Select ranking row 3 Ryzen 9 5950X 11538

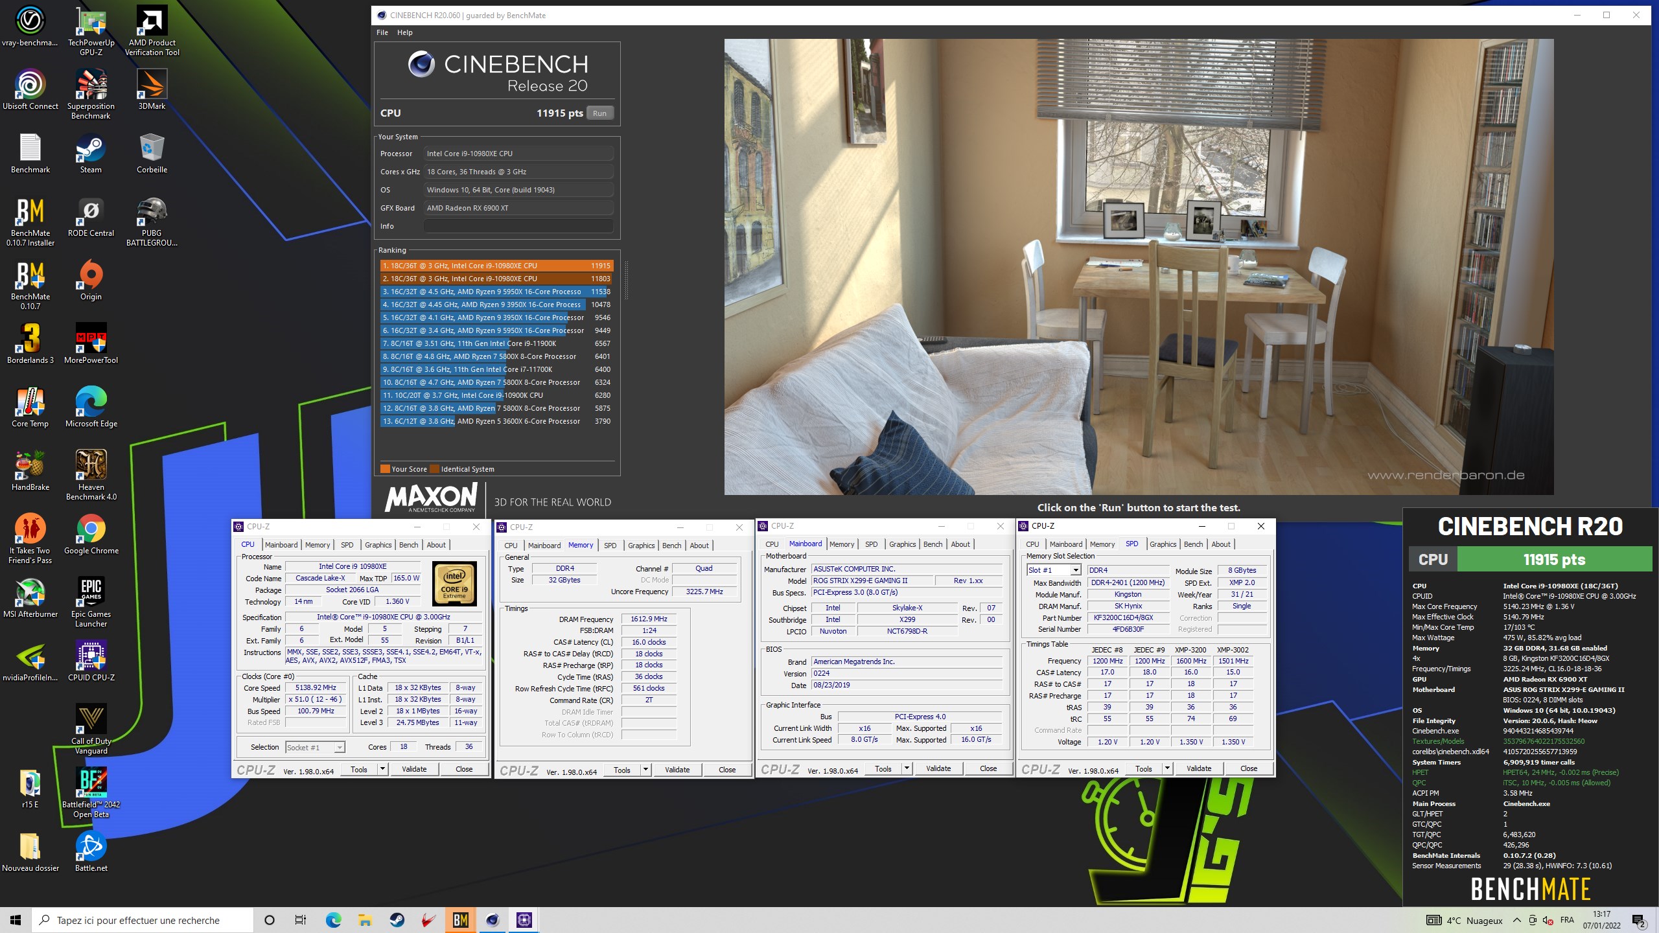496,292
